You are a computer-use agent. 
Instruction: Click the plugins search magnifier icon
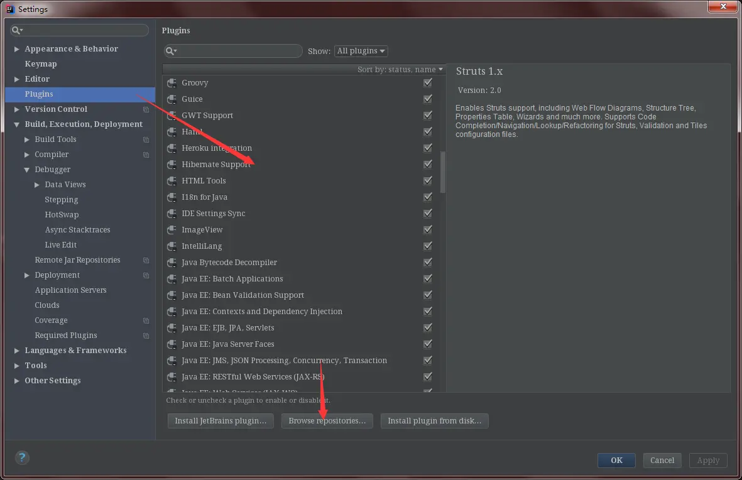click(171, 51)
